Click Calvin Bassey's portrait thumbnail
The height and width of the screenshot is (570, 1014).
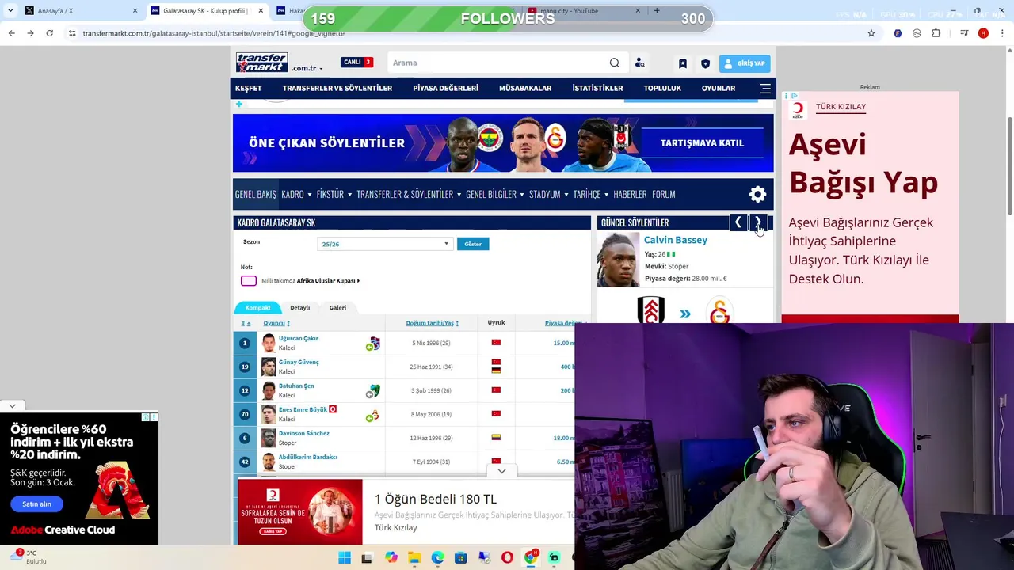[x=618, y=260]
